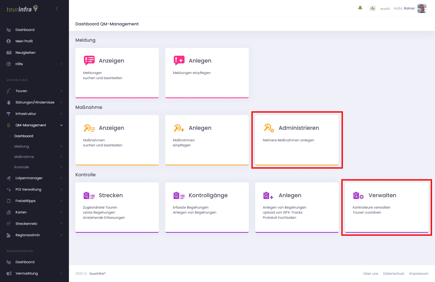Open Mein Profil in sidebar
This screenshot has height=282, width=435.
(x=24, y=41)
